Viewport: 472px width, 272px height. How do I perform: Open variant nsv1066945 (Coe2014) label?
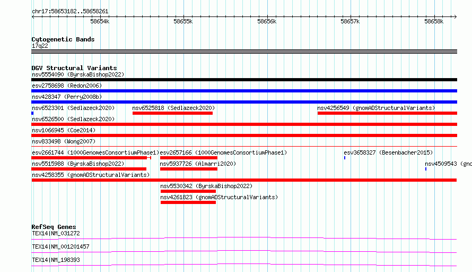(x=64, y=130)
